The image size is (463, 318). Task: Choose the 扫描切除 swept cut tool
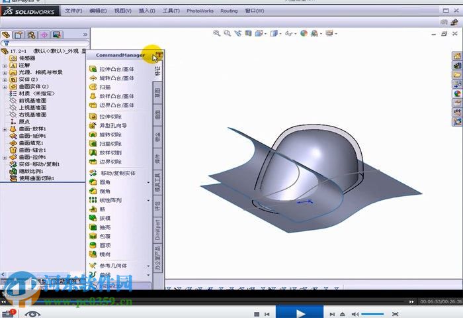(x=105, y=144)
